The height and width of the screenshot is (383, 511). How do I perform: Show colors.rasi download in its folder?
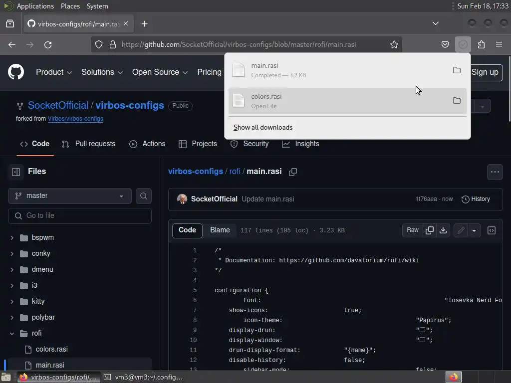457,100
